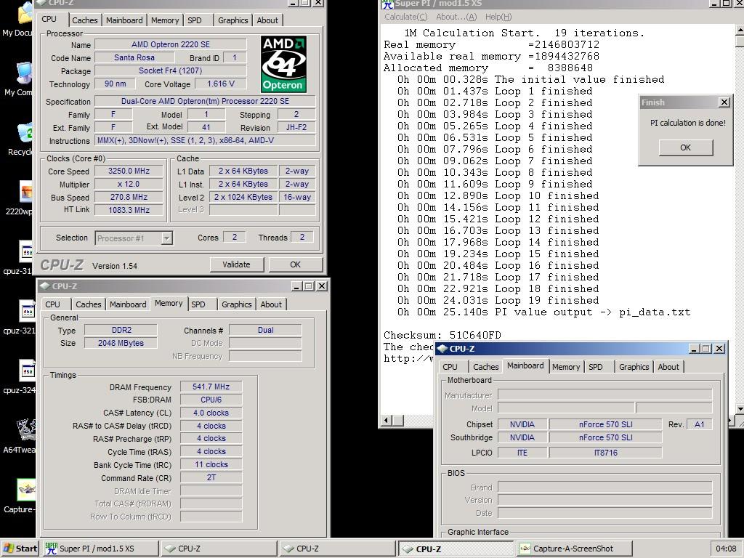The width and height of the screenshot is (744, 558).
Task: Open the cpuz-324 desktop shortcut icon
Action: 27,371
